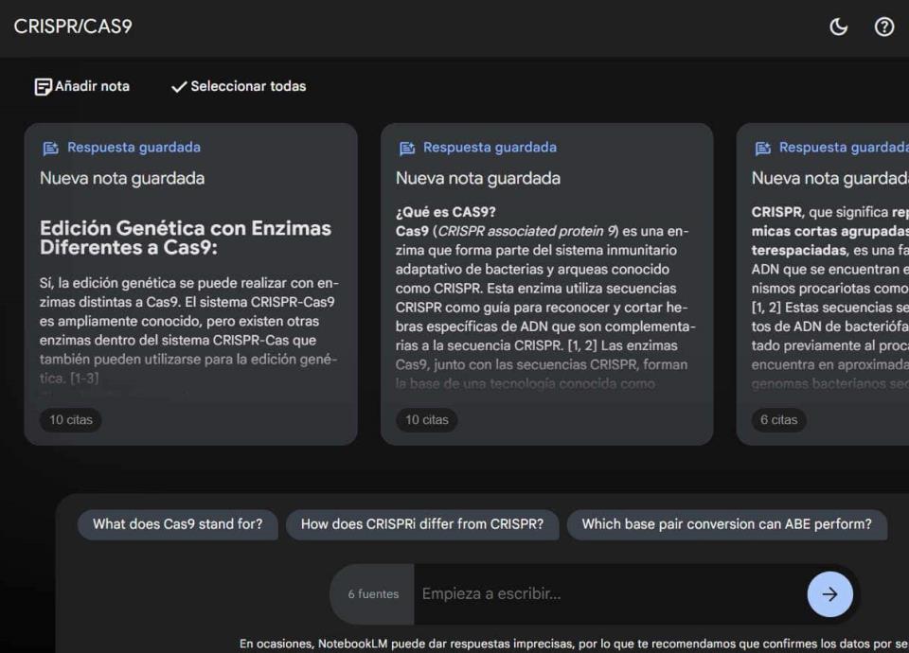Click the "Edición Genética con Enzimas Diferentes a Cas9:" heading
This screenshot has height=653, width=909.
point(186,238)
